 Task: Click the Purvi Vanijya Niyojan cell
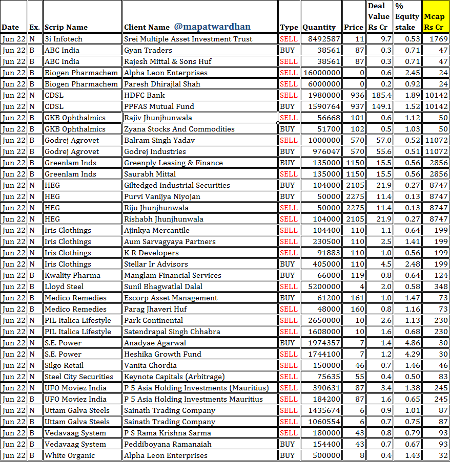tap(200, 196)
